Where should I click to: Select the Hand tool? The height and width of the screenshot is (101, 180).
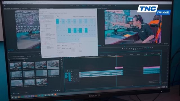(62, 66)
